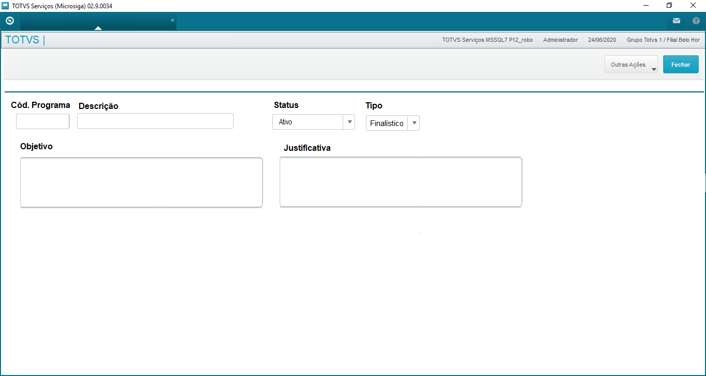Click the Grupo Totvs 1 / Filial label
This screenshot has height=376, width=706.
click(x=663, y=40)
